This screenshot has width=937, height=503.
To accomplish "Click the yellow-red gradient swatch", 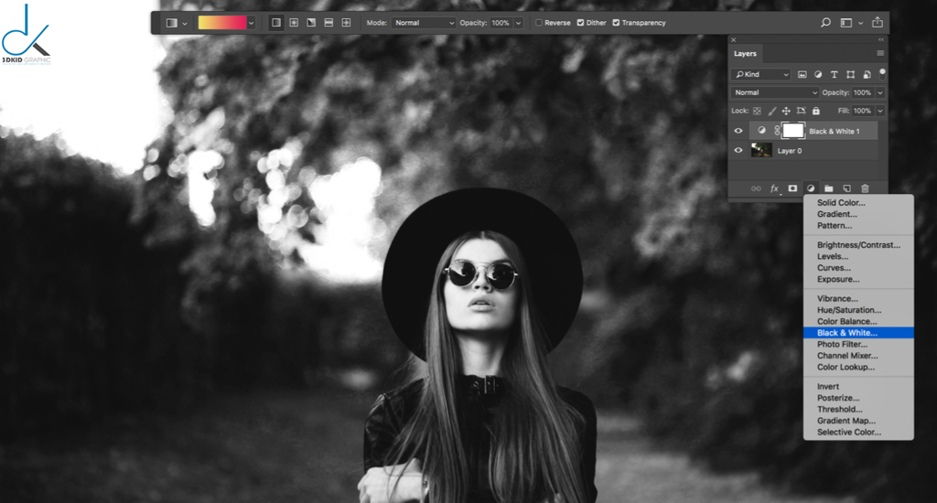I will click(x=221, y=23).
